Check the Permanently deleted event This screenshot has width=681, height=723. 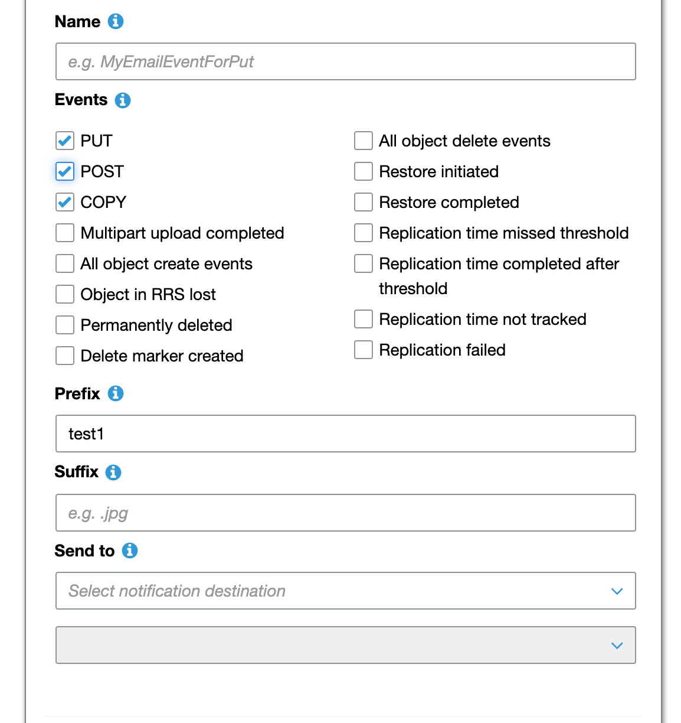pyautogui.click(x=65, y=325)
